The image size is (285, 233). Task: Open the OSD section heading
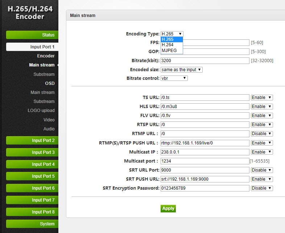(50, 83)
